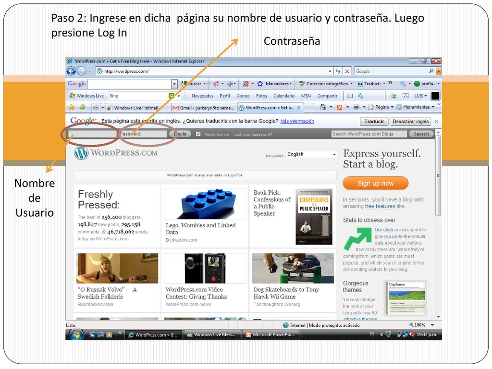The image size is (492, 369).
Task: Open Perfil in Windows Live toolbar
Action: (x=225, y=96)
